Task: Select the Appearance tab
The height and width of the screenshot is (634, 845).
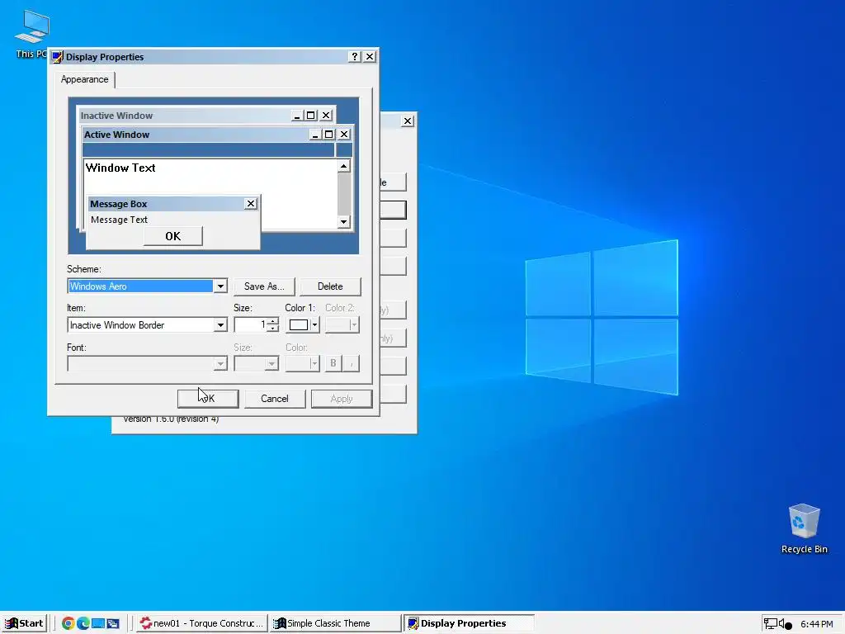Action: coord(85,79)
